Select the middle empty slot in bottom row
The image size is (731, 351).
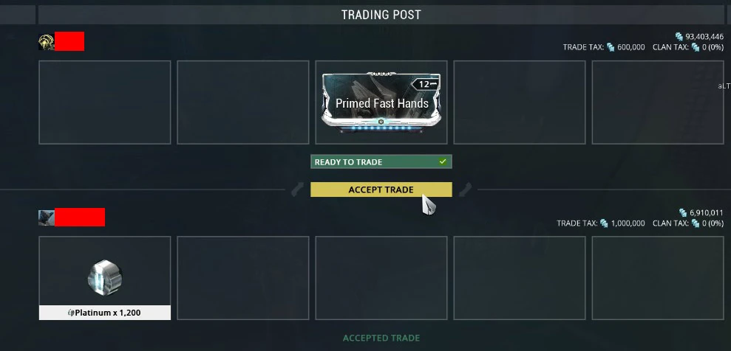tap(381, 278)
